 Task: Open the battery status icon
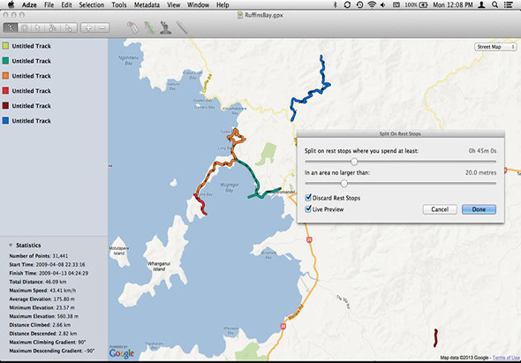click(423, 4)
